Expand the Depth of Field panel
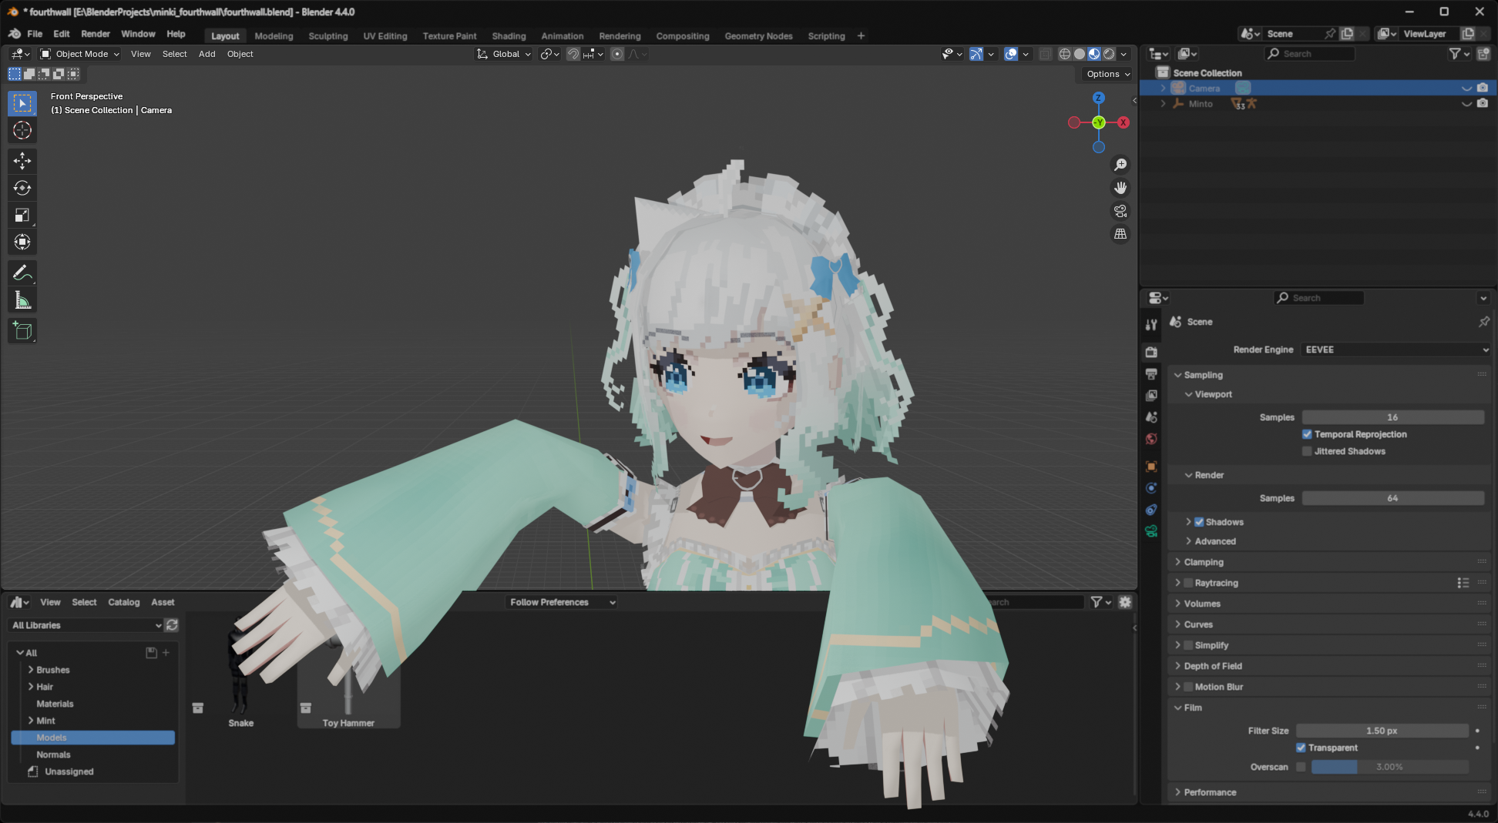 1212,666
